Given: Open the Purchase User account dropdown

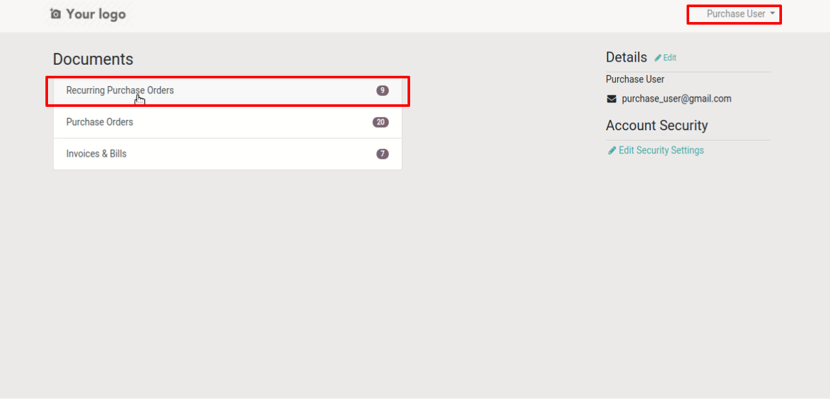Looking at the screenshot, I should coord(740,14).
